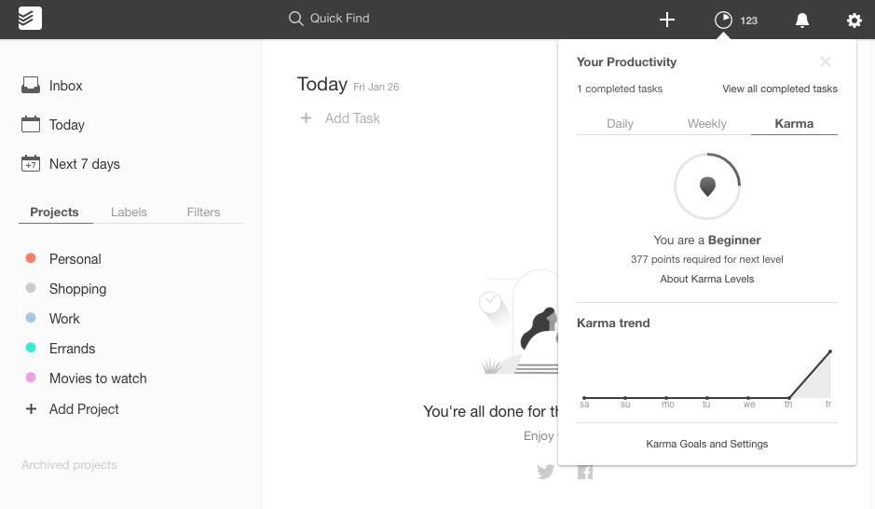
Task: Click the Add Task label
Action: 352,118
